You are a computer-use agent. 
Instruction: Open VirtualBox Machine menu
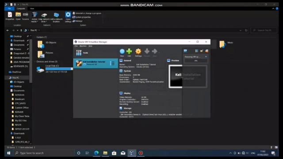[x=83, y=46]
